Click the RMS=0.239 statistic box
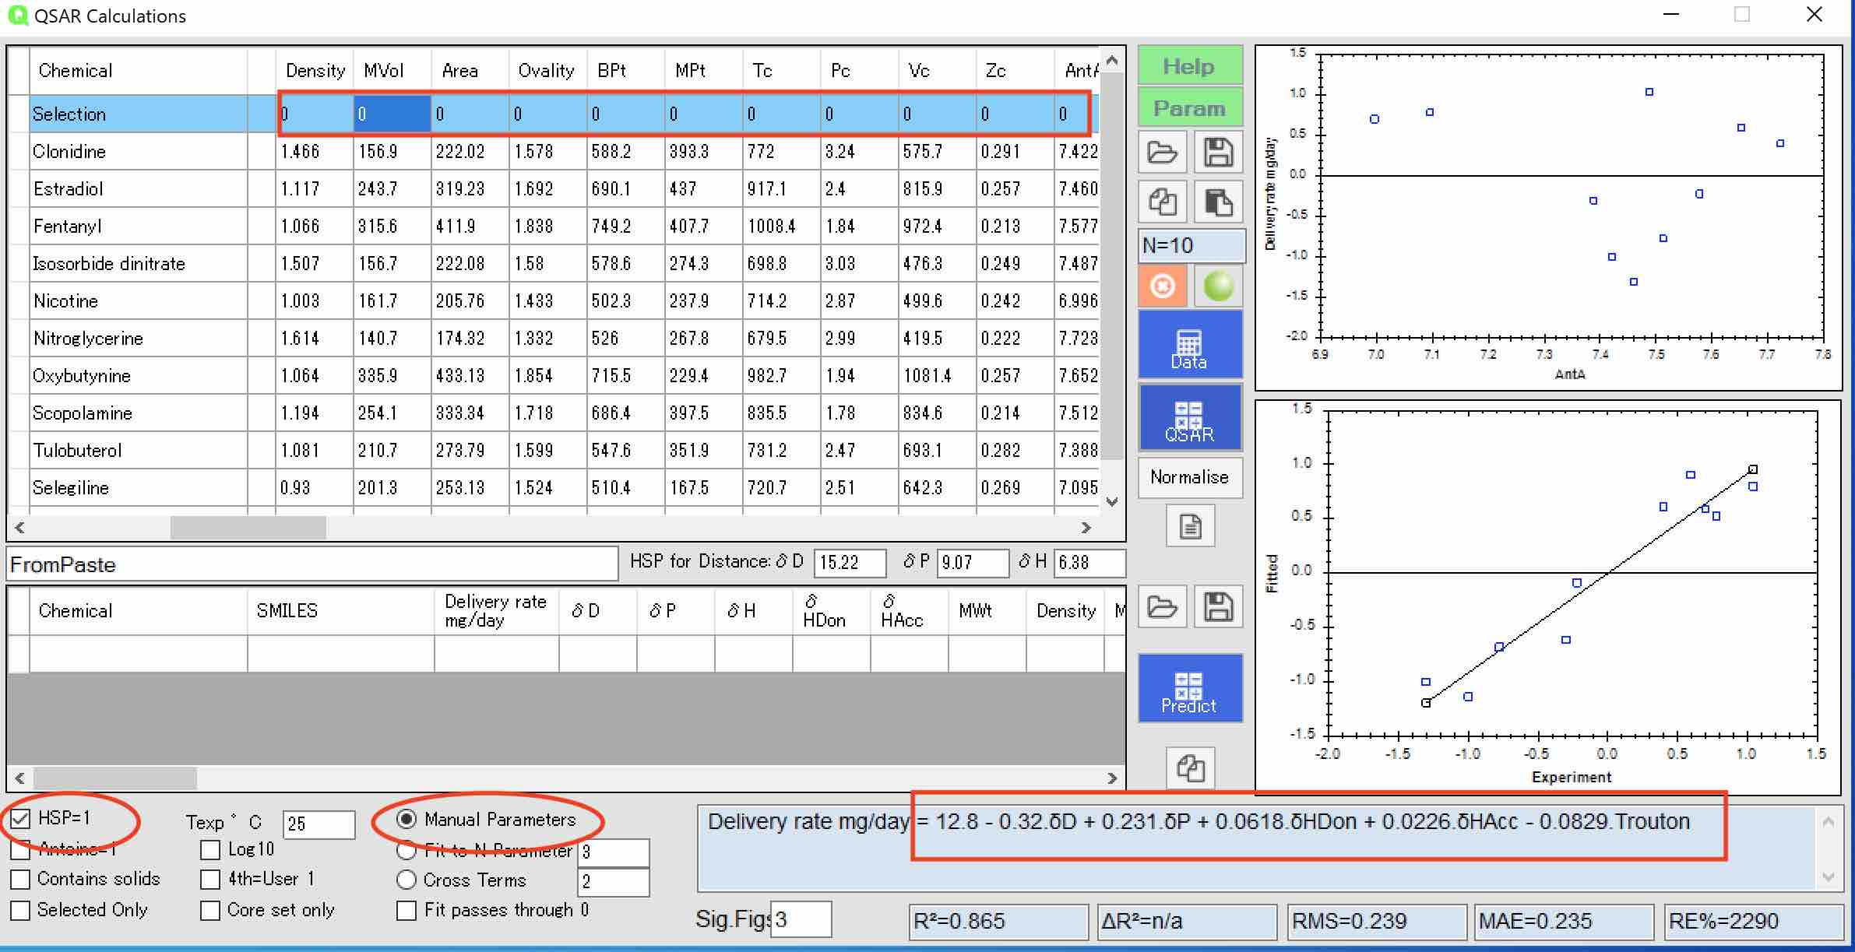1855x952 pixels. (x=1377, y=922)
